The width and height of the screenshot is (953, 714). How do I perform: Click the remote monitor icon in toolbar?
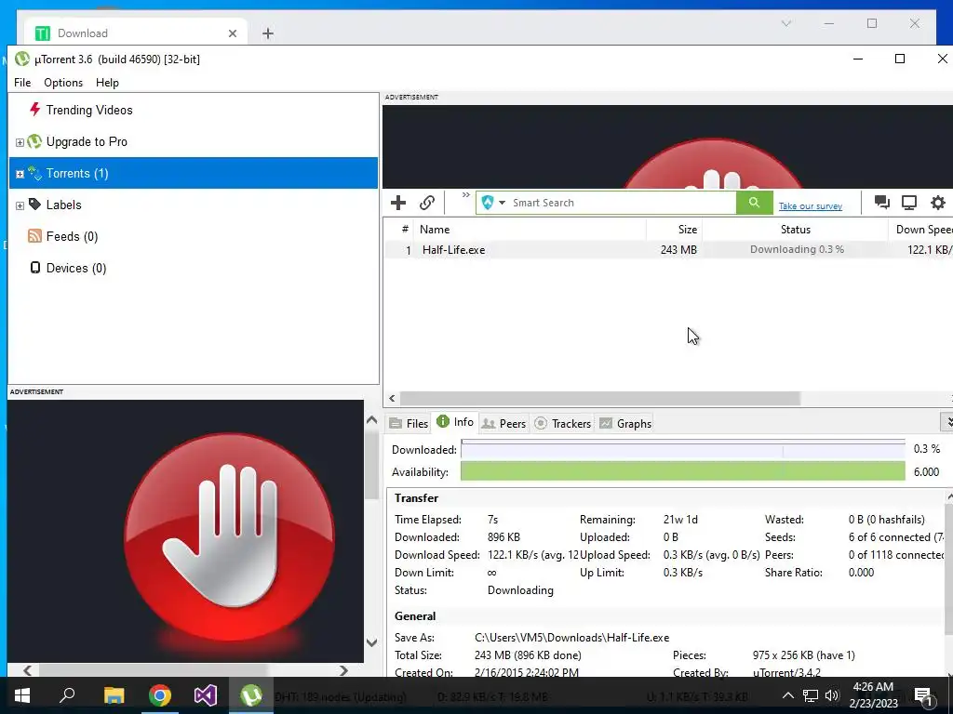coord(909,202)
